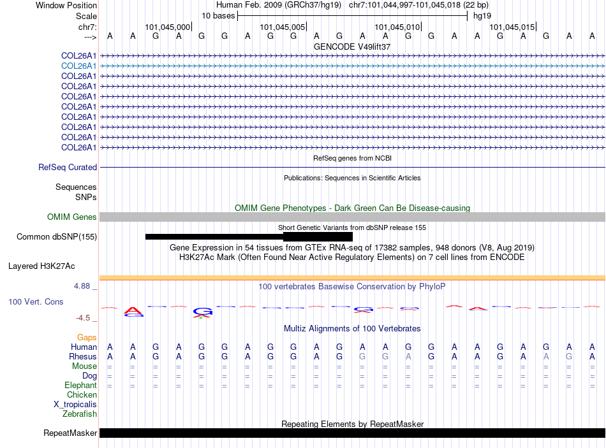This screenshot has height=448, width=606.
Task: Click the -4.5 conservation scale value
Action: (x=83, y=318)
